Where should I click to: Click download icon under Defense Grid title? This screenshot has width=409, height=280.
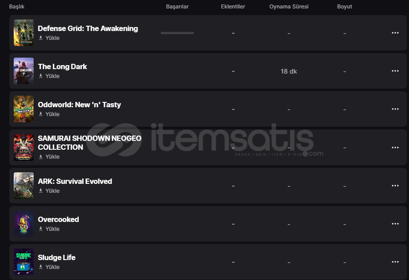41,38
